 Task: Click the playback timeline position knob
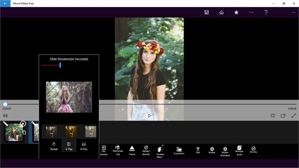5,104
